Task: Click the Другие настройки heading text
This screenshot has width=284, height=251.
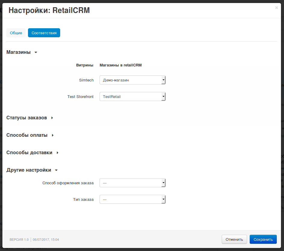Action: [29, 170]
